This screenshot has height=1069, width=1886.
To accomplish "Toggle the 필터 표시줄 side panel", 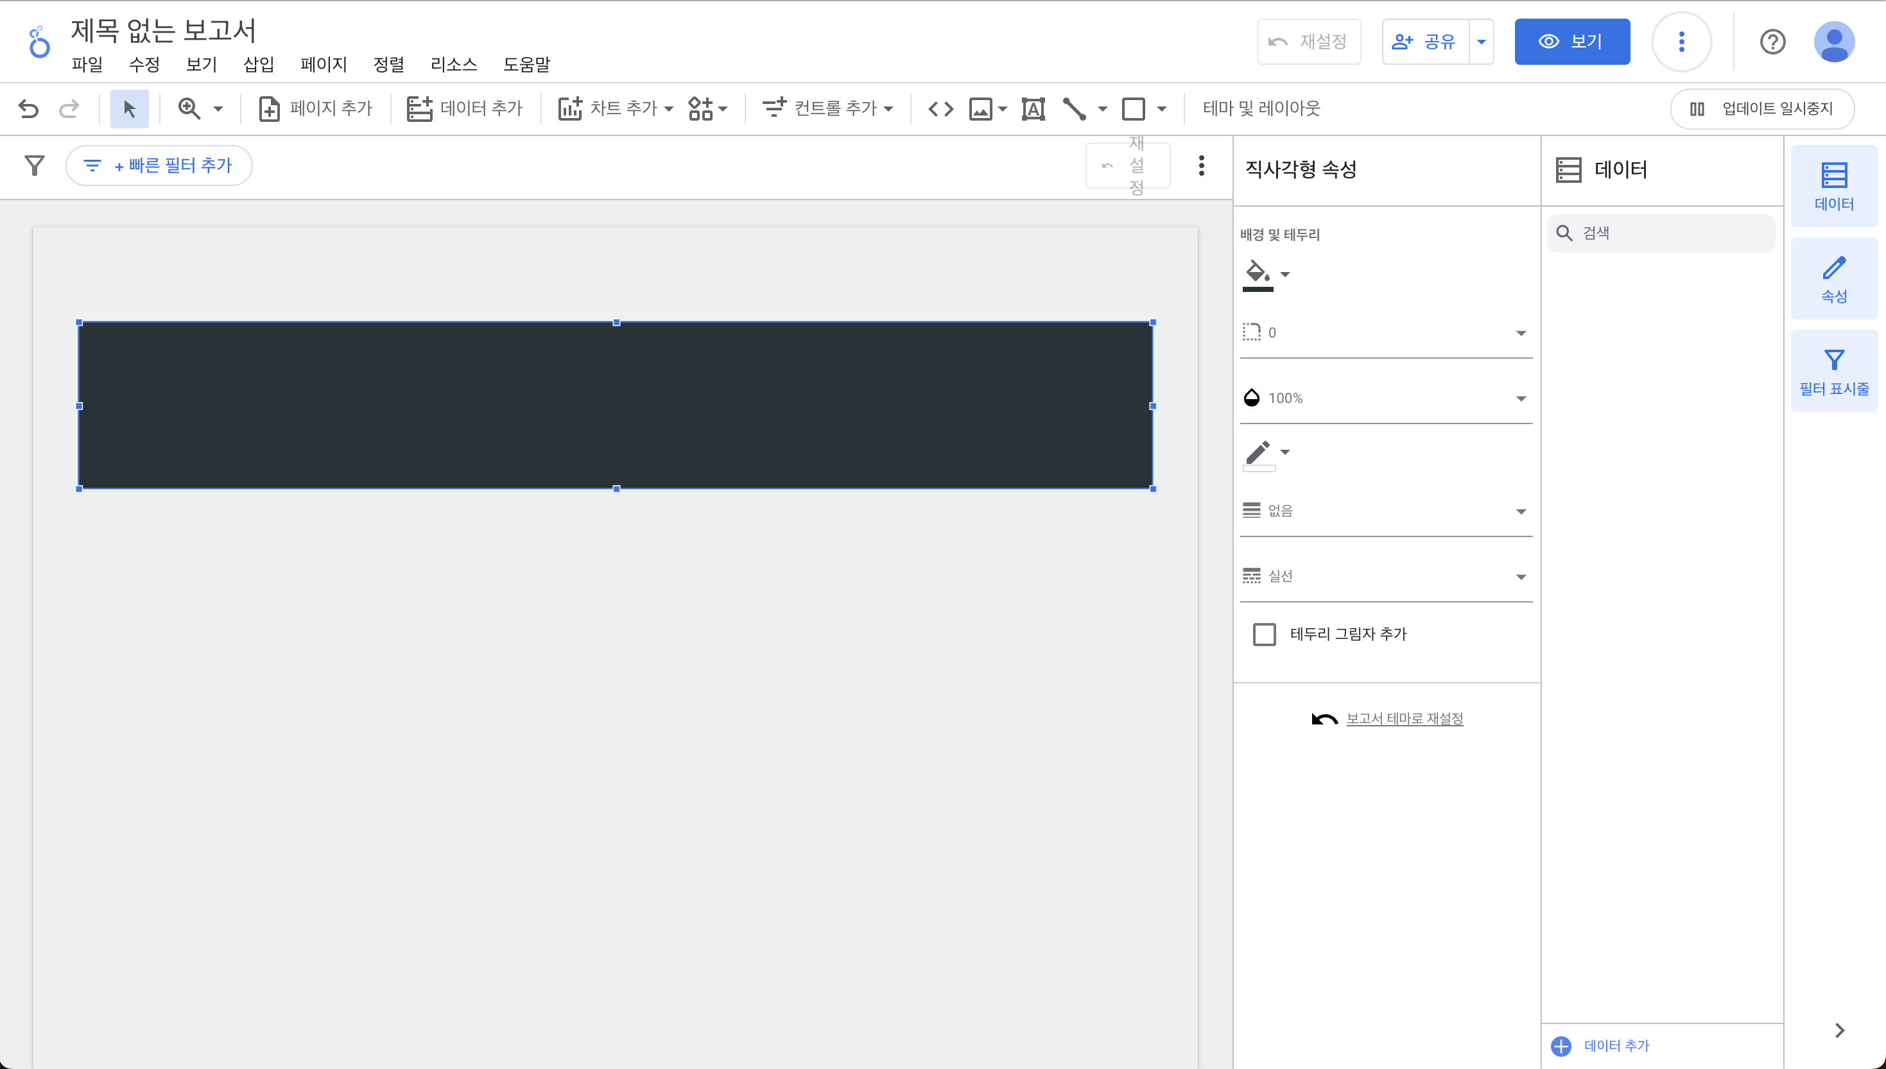I will (x=1834, y=371).
